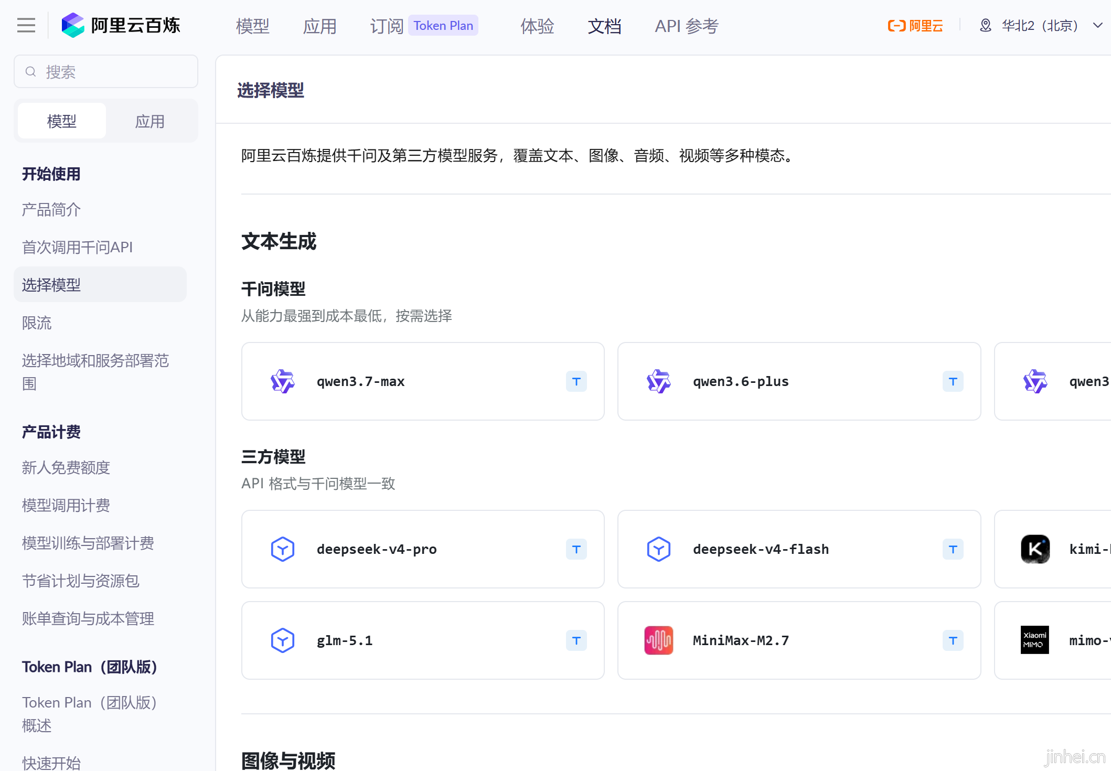Open 账单查询与成本管理 in the sidebar
The height and width of the screenshot is (771, 1111).
pyautogui.click(x=88, y=618)
